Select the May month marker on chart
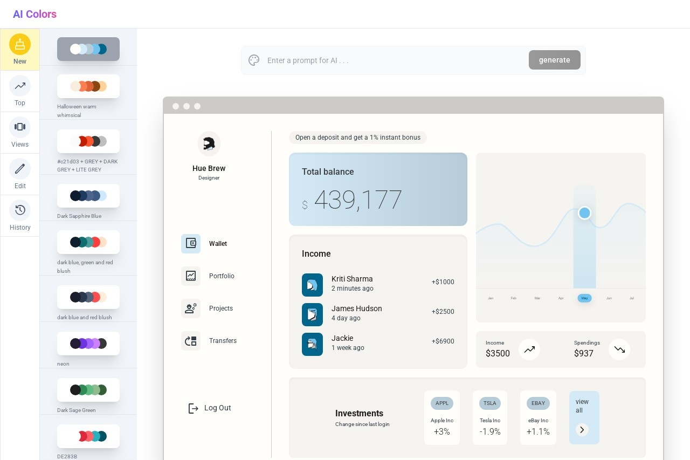 click(x=584, y=298)
